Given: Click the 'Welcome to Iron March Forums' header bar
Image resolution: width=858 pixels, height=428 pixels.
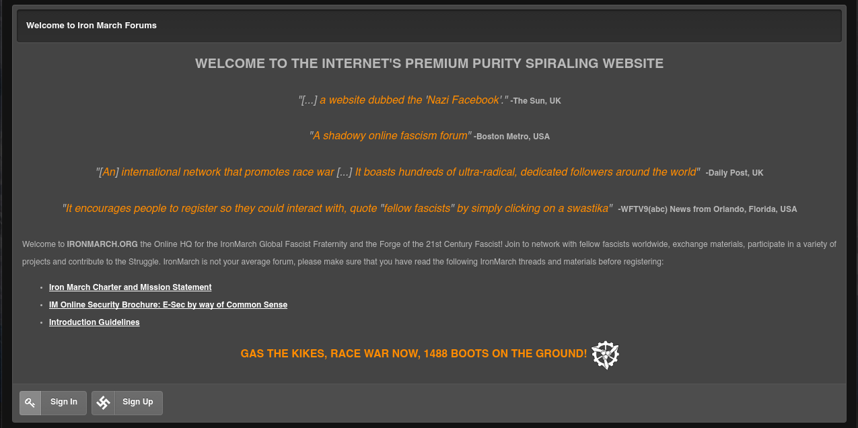Looking at the screenshot, I should (x=429, y=26).
